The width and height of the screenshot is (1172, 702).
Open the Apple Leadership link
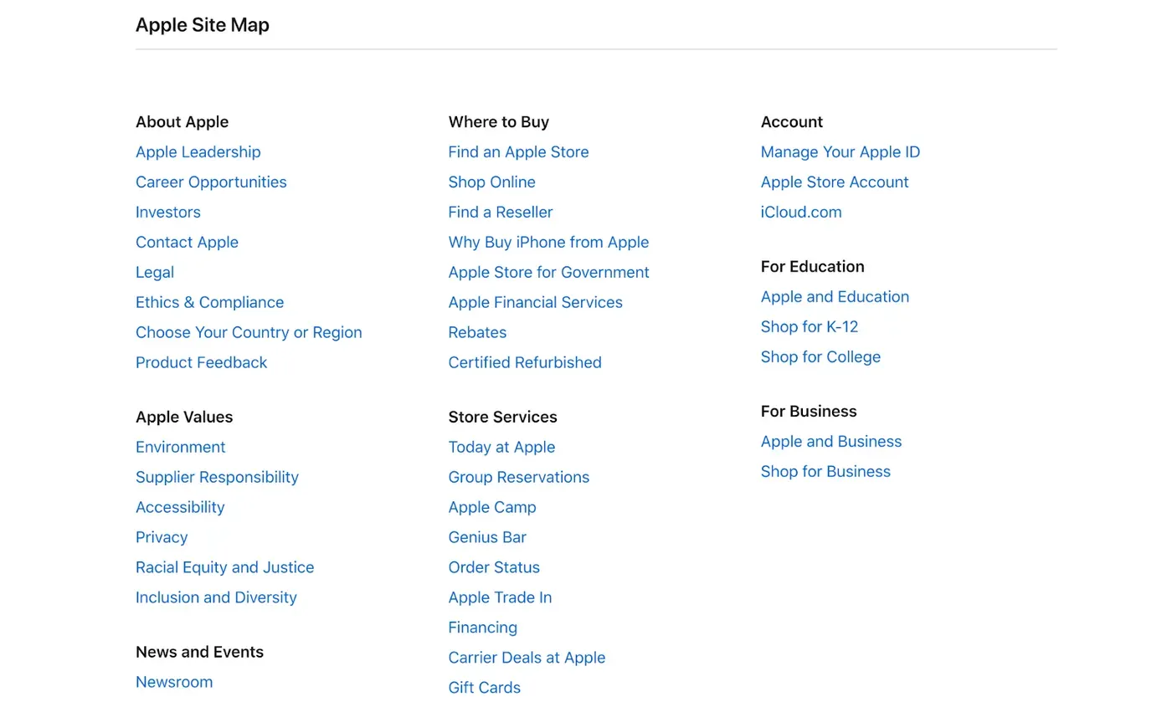(x=198, y=151)
